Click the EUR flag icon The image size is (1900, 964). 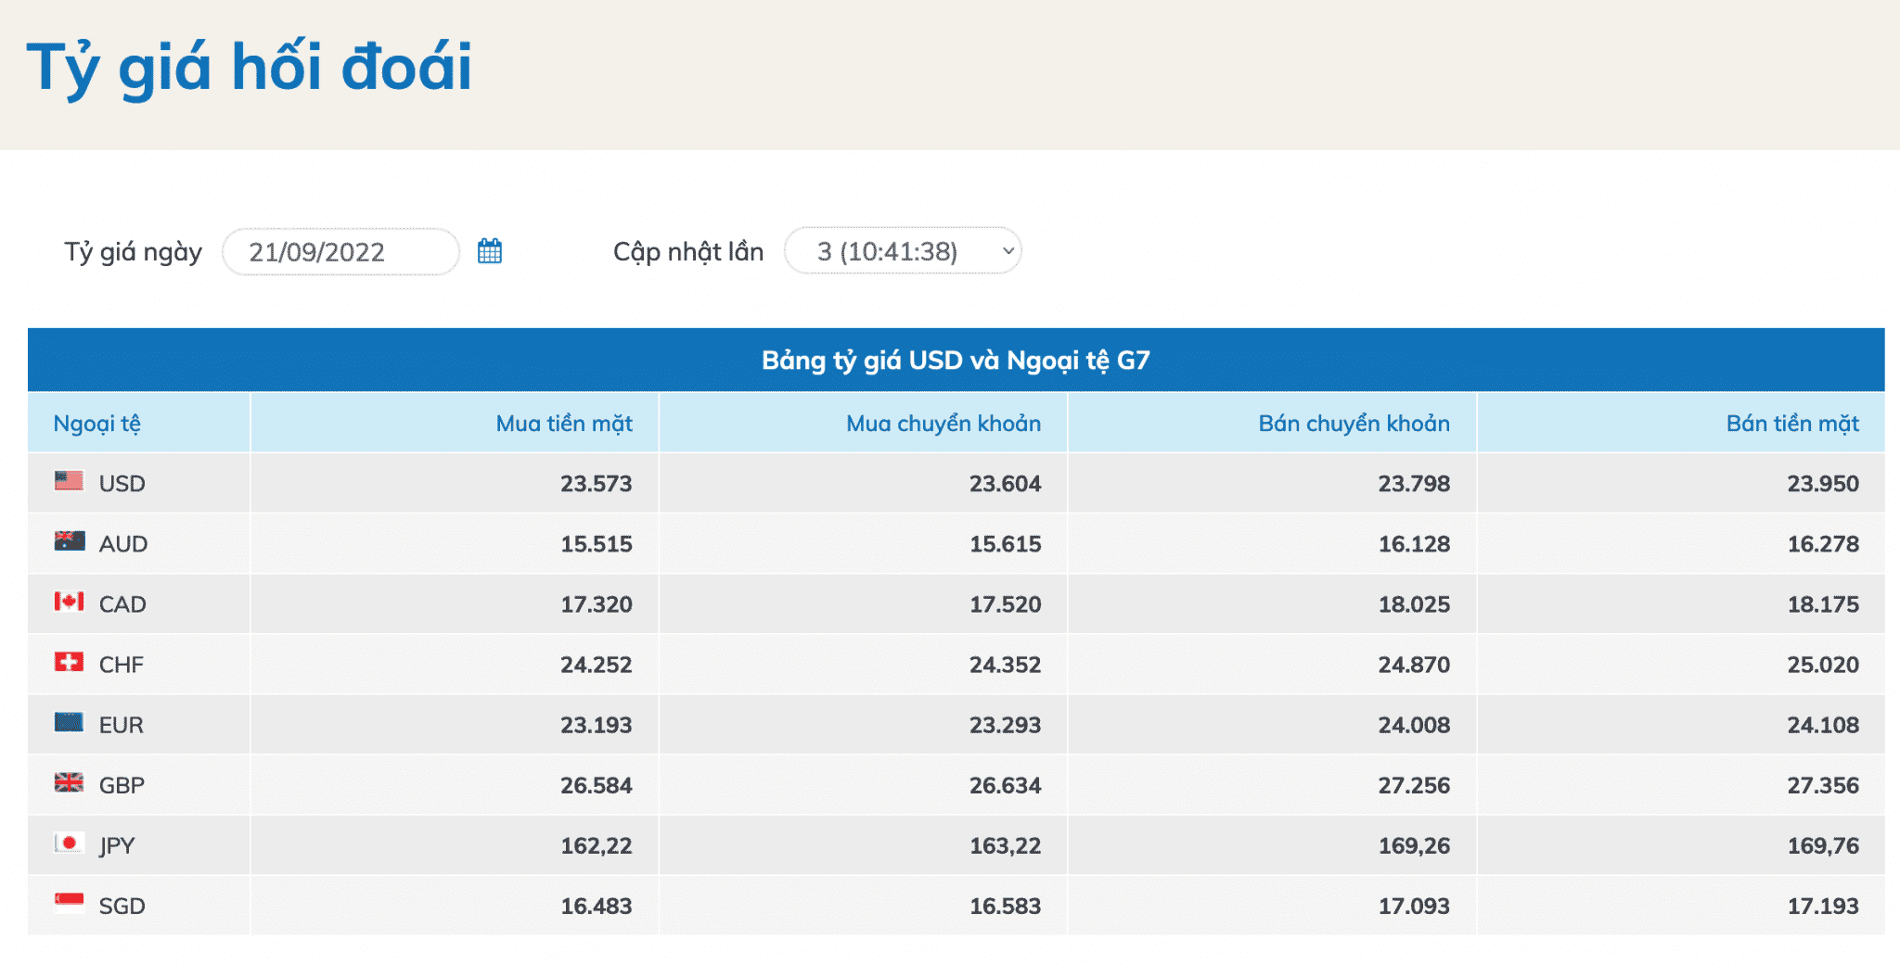click(69, 722)
